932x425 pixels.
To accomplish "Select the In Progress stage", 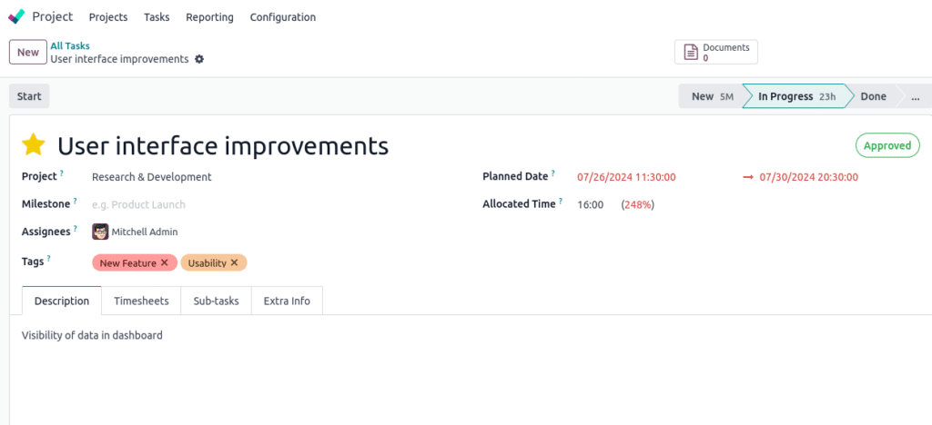I will [795, 96].
